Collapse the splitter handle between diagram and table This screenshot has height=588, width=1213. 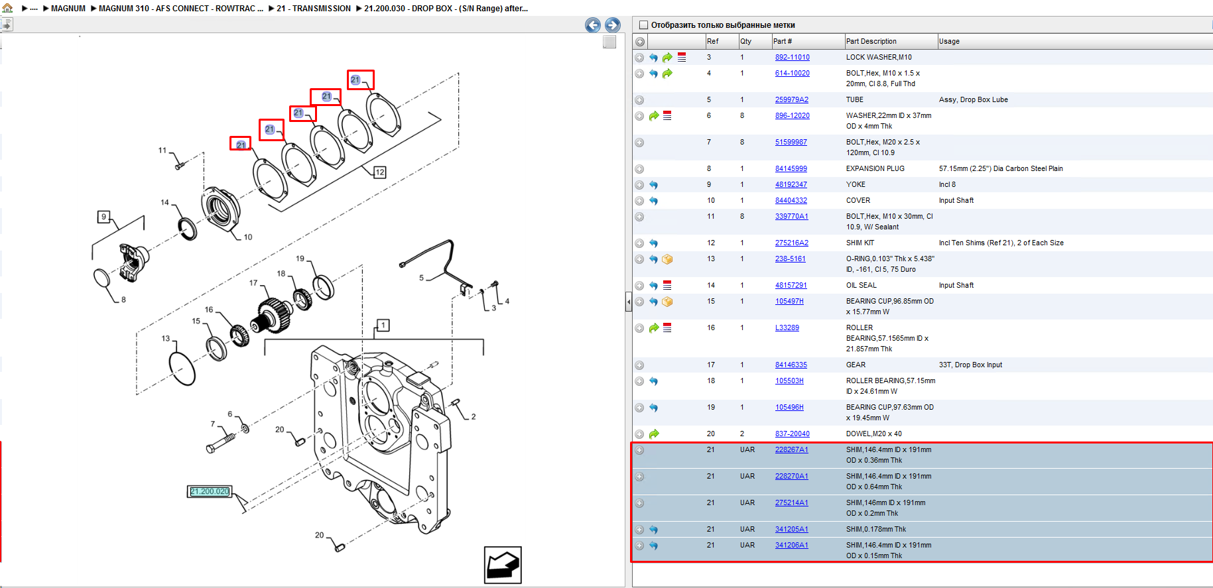(x=629, y=303)
